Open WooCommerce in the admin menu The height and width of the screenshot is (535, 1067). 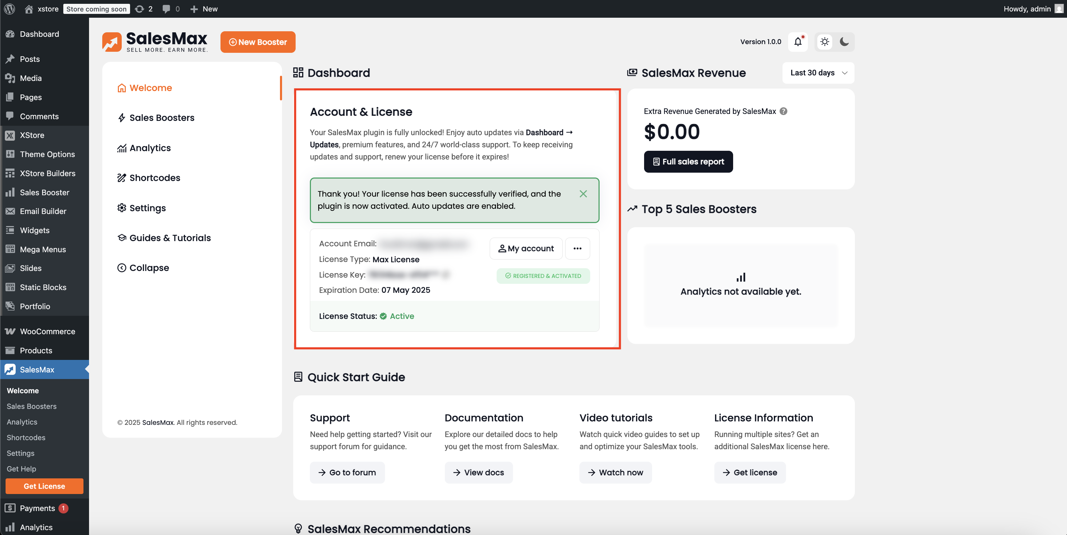click(x=47, y=331)
